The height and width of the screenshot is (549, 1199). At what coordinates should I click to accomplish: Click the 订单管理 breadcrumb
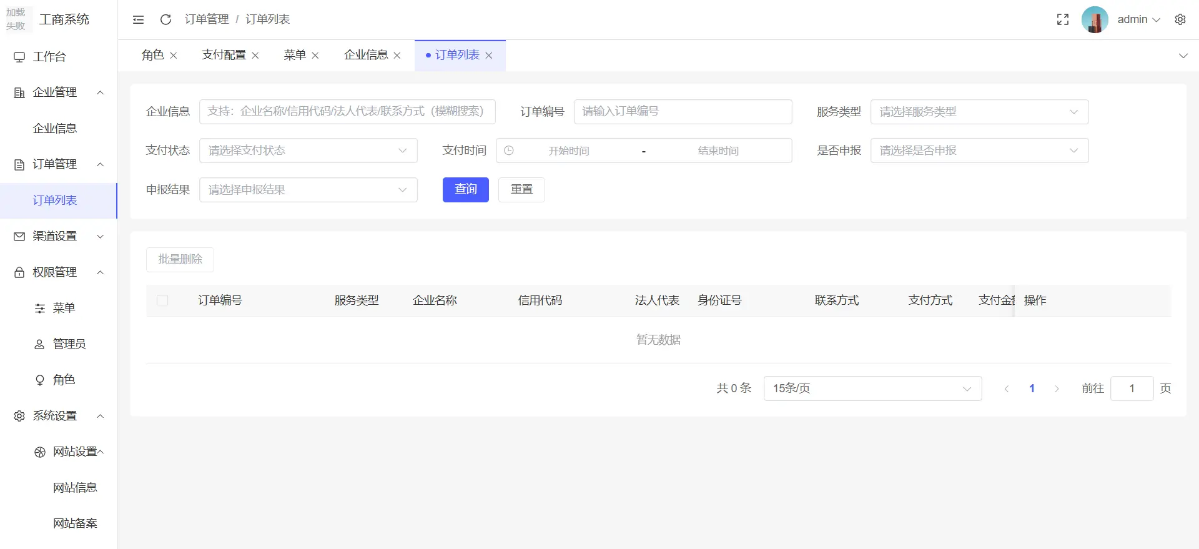207,19
